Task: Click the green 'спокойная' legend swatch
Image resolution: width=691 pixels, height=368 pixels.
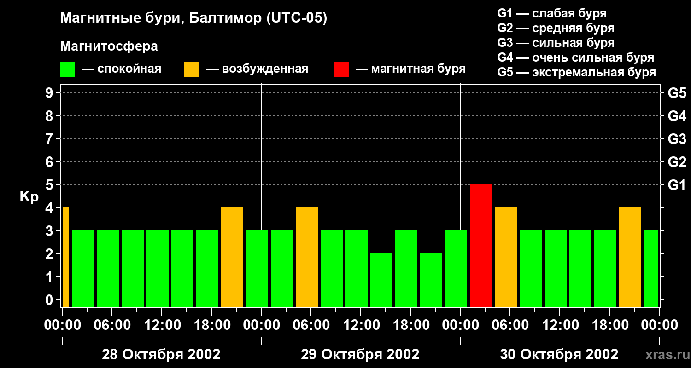Action: (x=68, y=69)
